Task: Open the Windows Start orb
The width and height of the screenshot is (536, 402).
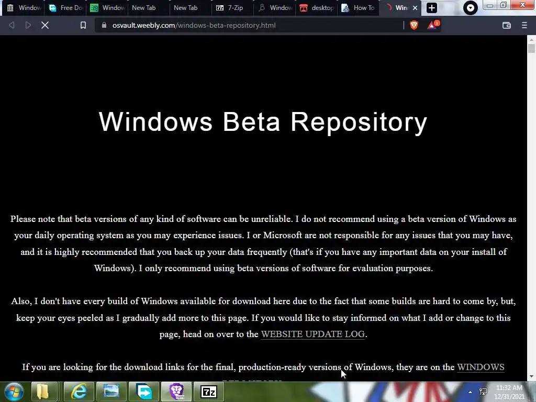Action: point(14,392)
